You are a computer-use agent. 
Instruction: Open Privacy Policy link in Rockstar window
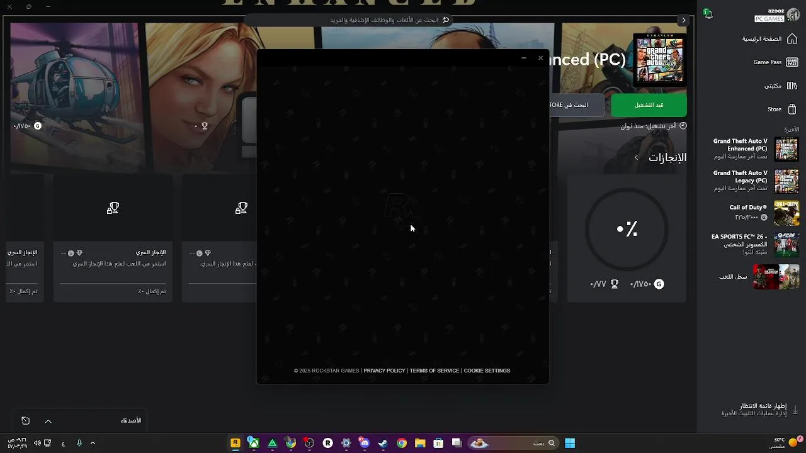tap(384, 371)
